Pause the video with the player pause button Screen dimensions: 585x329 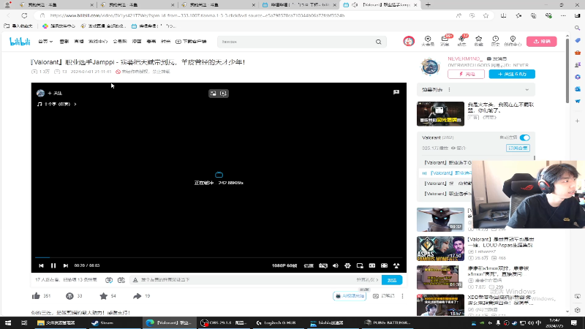[x=53, y=265]
